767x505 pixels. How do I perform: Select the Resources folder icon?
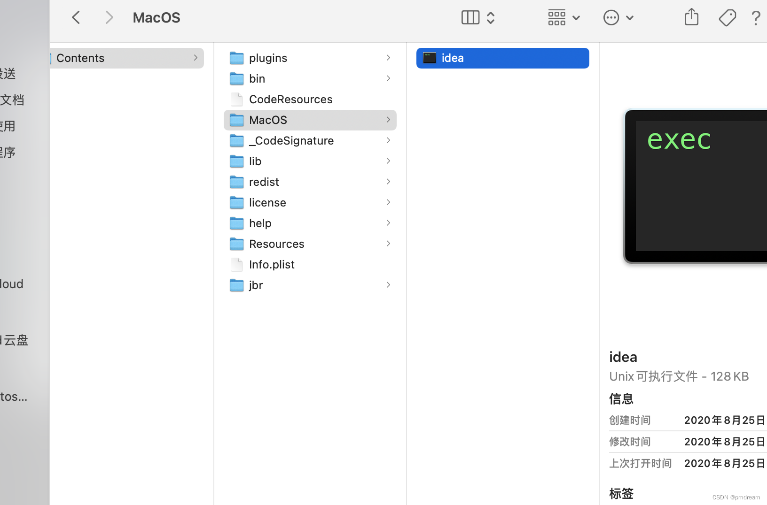(237, 244)
